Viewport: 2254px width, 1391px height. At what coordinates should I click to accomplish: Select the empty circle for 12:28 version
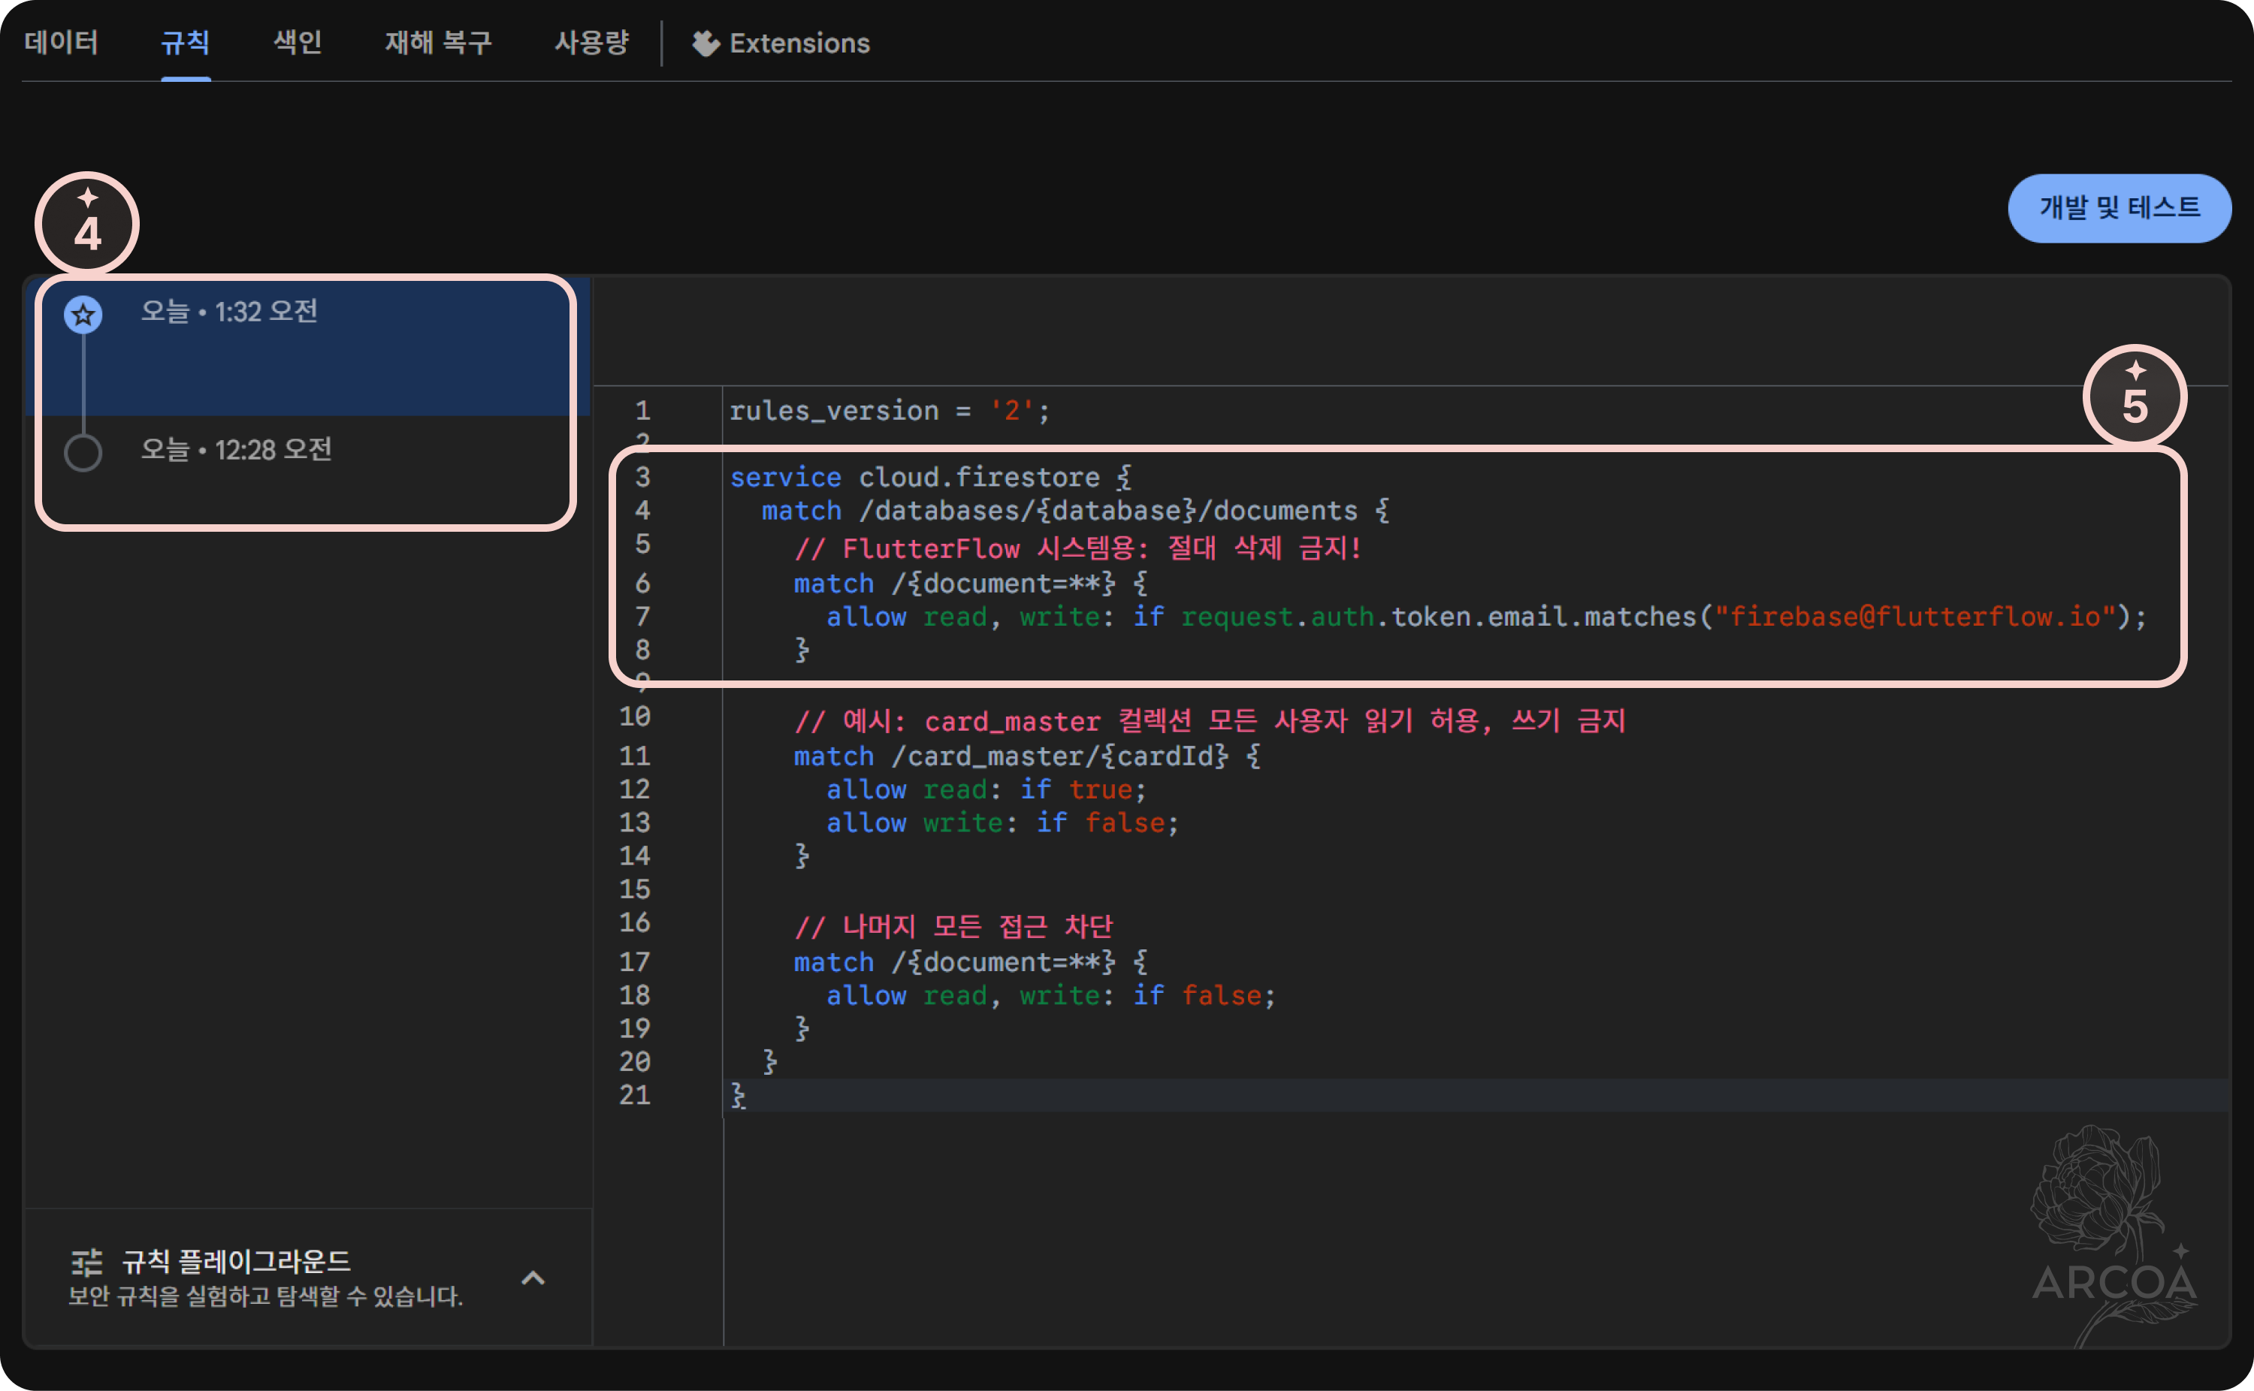click(x=83, y=451)
